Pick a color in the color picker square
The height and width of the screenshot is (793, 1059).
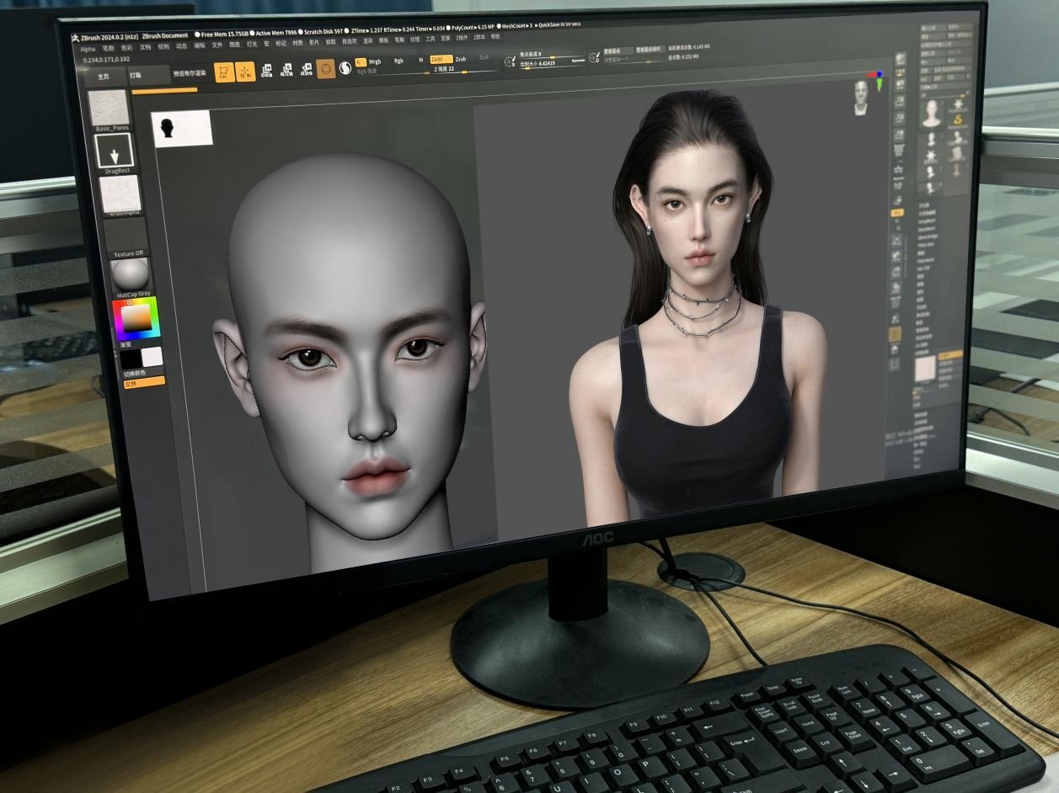coord(136,319)
